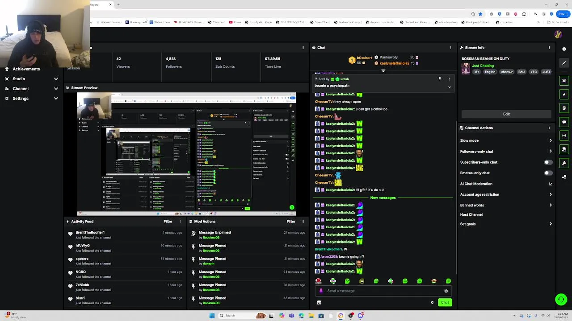Open the pinned message three-dot menu

[x=450, y=79]
